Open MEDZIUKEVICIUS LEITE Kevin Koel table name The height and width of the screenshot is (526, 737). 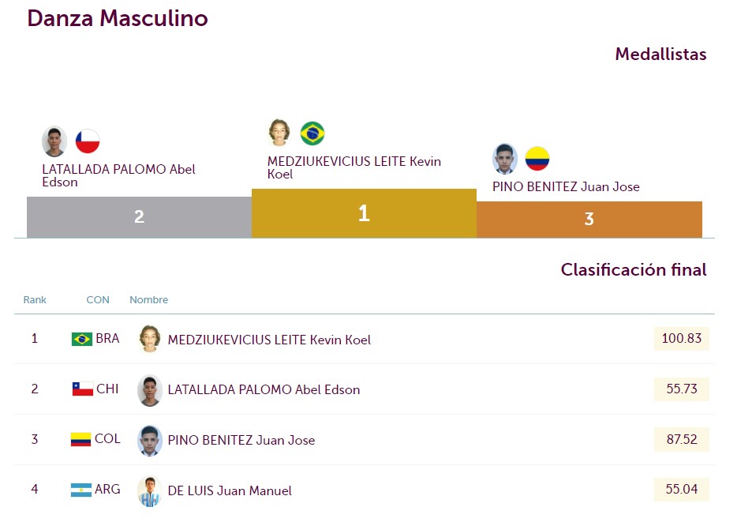[x=269, y=340]
